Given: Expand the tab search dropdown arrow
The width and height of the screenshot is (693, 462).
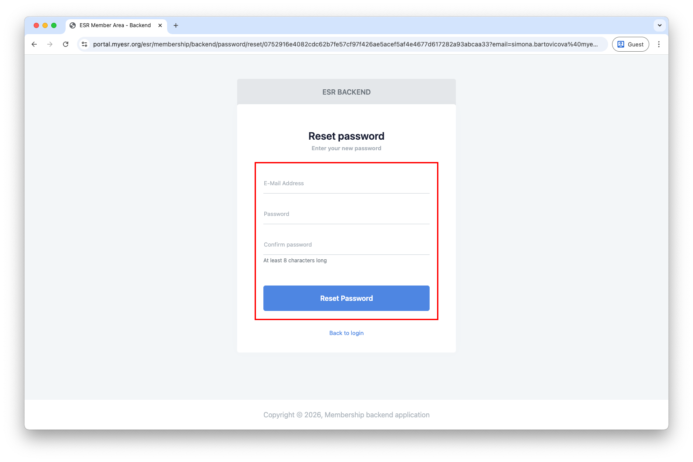Looking at the screenshot, I should click(660, 25).
